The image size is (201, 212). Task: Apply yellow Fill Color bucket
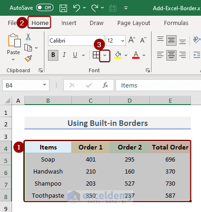118,55
